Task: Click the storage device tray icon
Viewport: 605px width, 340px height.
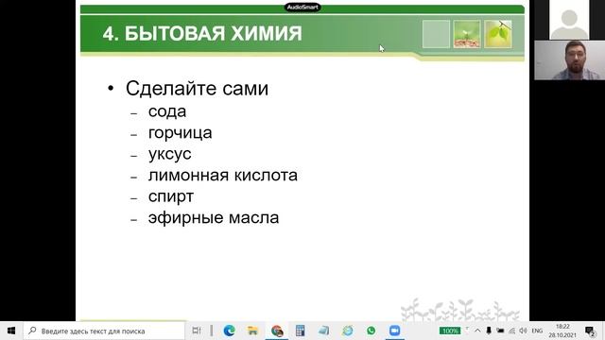Action: pyautogui.click(x=500, y=331)
